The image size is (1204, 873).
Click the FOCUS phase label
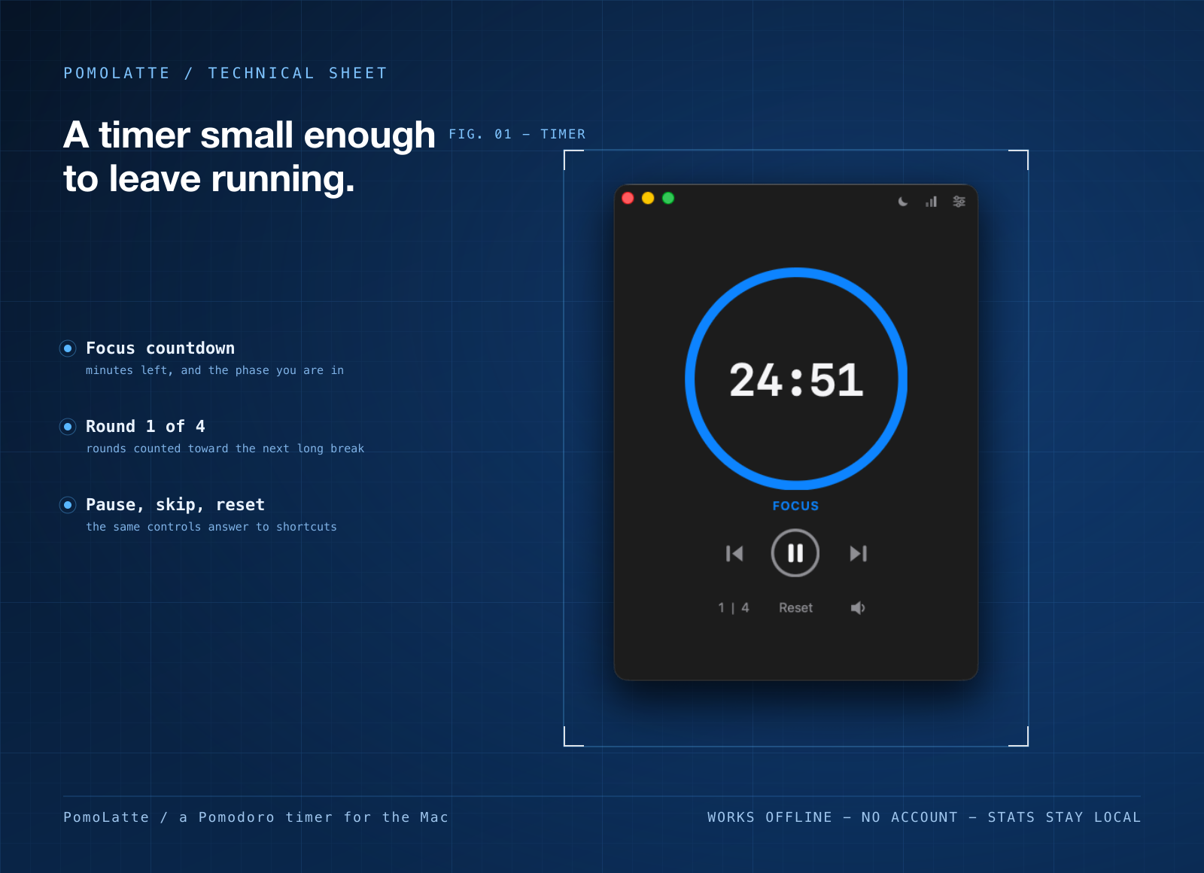795,506
